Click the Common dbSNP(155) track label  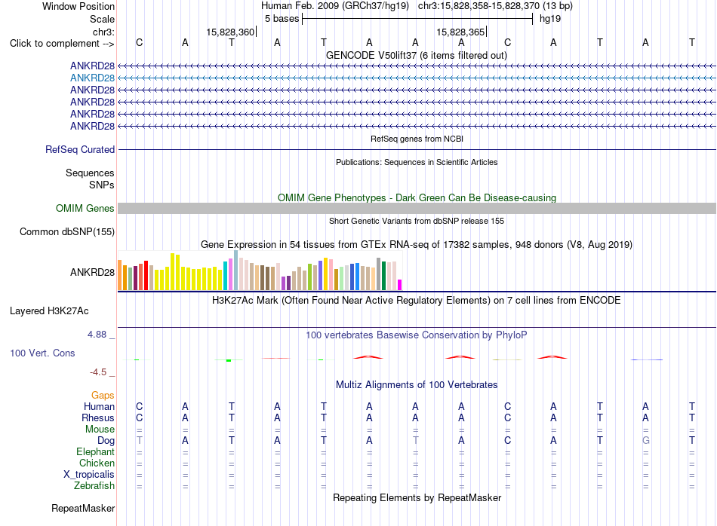pos(67,232)
